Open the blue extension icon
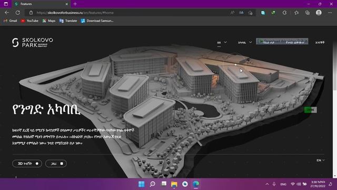 (263, 13)
